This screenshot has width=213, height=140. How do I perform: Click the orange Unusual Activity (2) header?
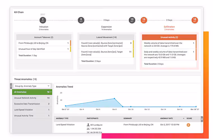[169, 37]
